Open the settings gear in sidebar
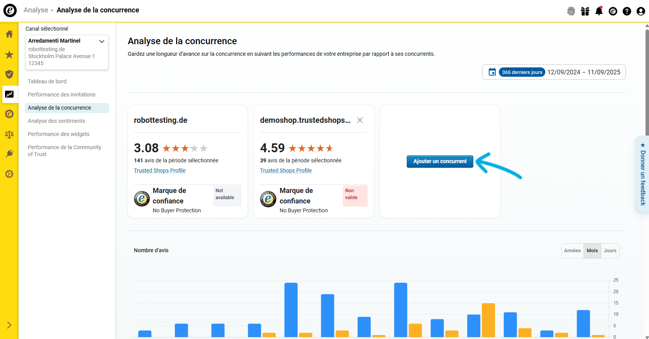 (9, 174)
